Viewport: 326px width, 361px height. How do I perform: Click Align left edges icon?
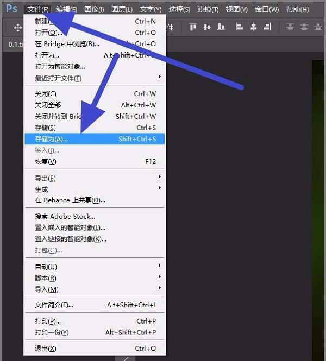[x=240, y=27]
